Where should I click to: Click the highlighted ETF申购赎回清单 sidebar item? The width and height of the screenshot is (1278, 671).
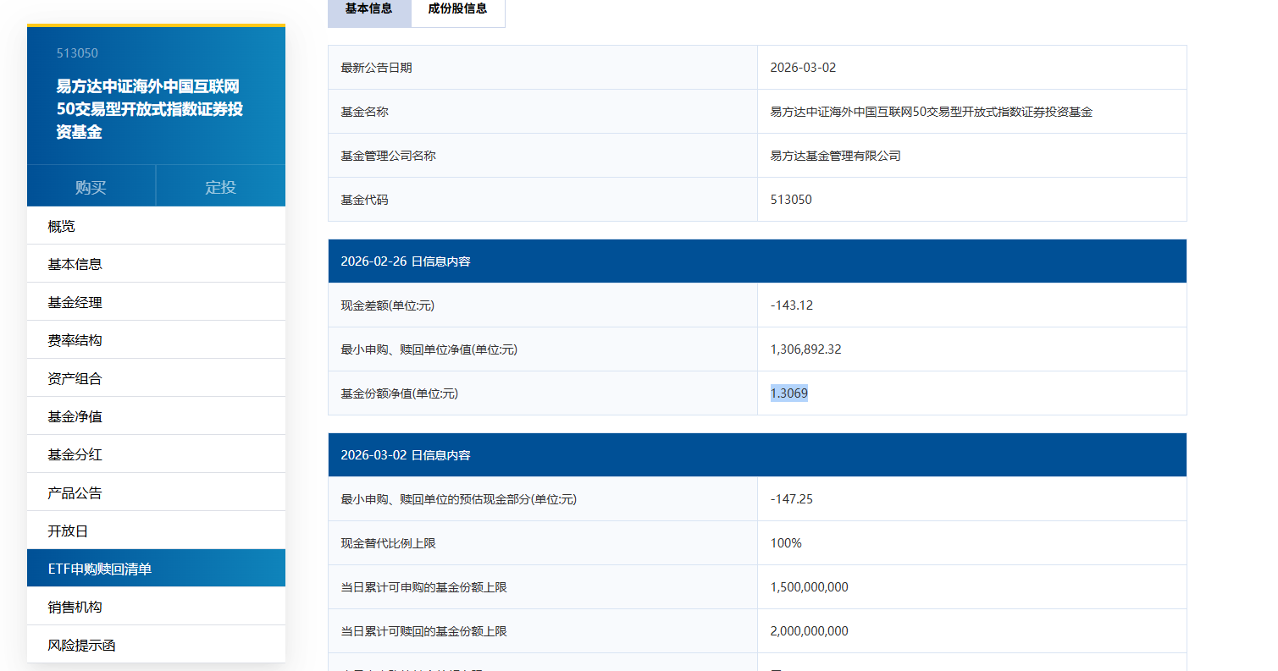[156, 569]
